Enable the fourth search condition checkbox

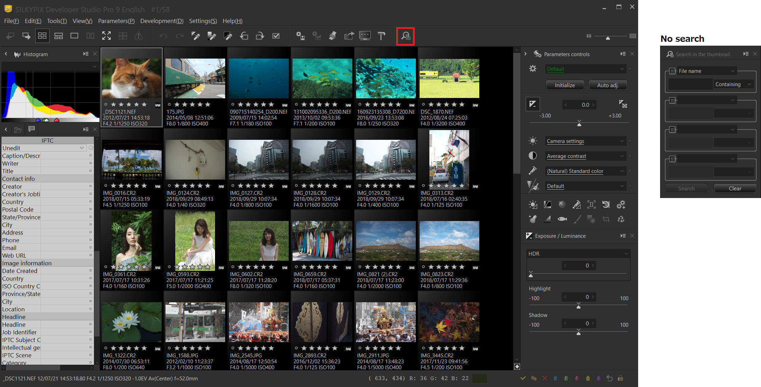(672, 159)
